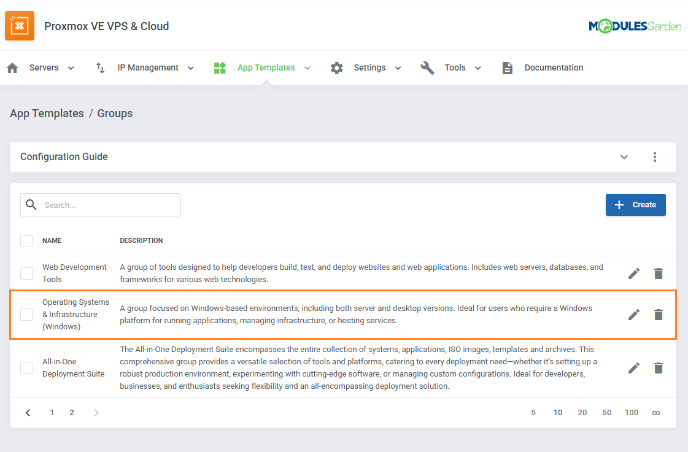Open the IP Management menu
Viewport: 688px width, 452px height.
click(x=148, y=67)
